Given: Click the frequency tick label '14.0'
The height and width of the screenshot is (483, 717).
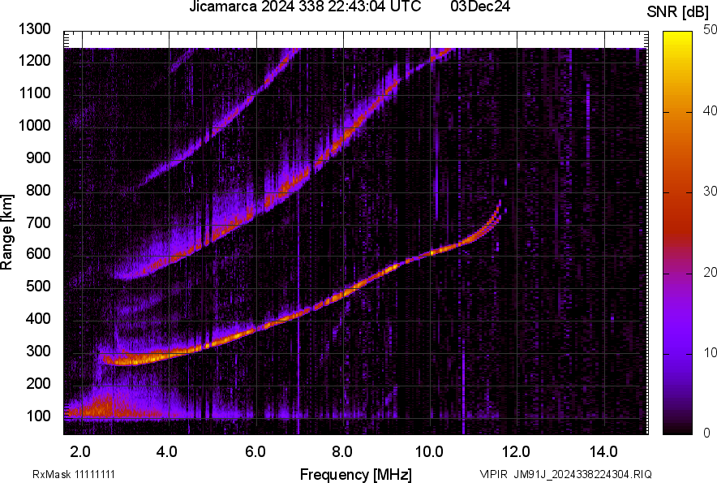Looking at the screenshot, I should (604, 452).
